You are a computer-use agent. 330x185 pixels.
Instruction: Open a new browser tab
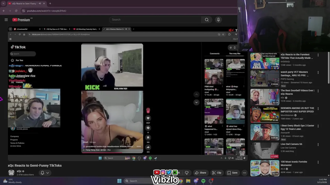click(50, 4)
